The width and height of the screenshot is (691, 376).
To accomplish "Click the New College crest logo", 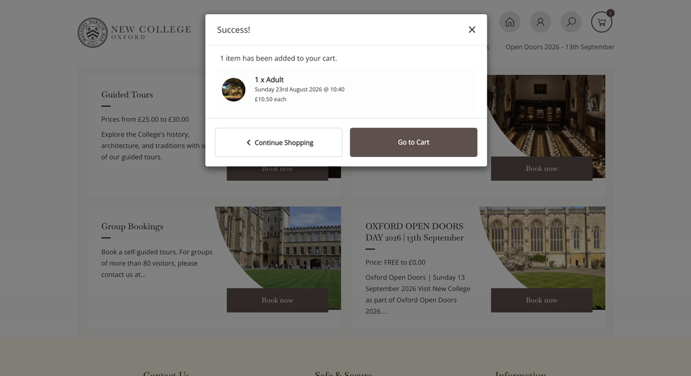I will point(92,32).
